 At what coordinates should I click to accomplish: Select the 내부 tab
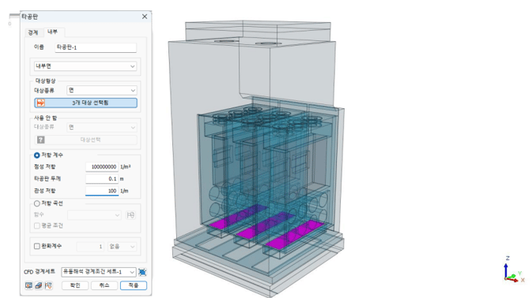tap(52, 32)
